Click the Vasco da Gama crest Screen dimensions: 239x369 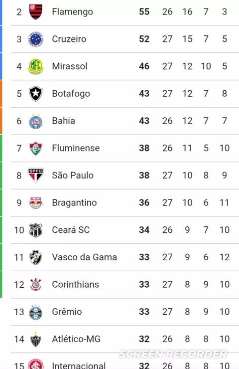point(36,257)
